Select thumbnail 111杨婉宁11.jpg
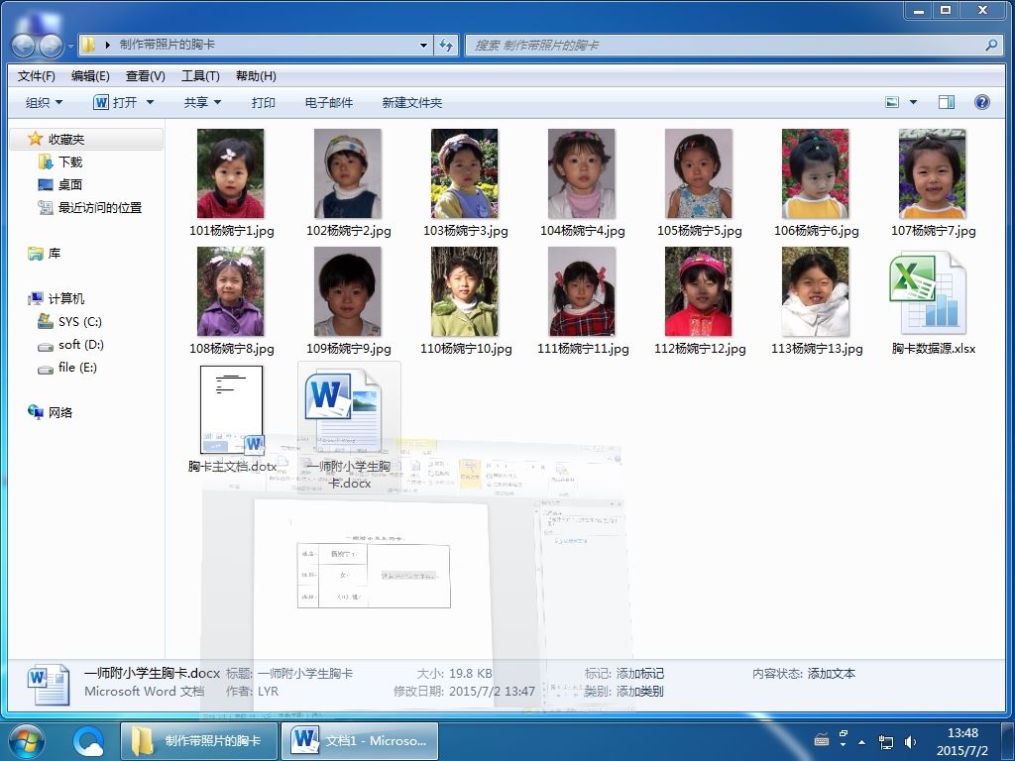The image size is (1015, 761). [x=581, y=291]
